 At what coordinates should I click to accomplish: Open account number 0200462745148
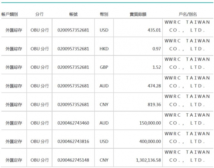point(73,160)
